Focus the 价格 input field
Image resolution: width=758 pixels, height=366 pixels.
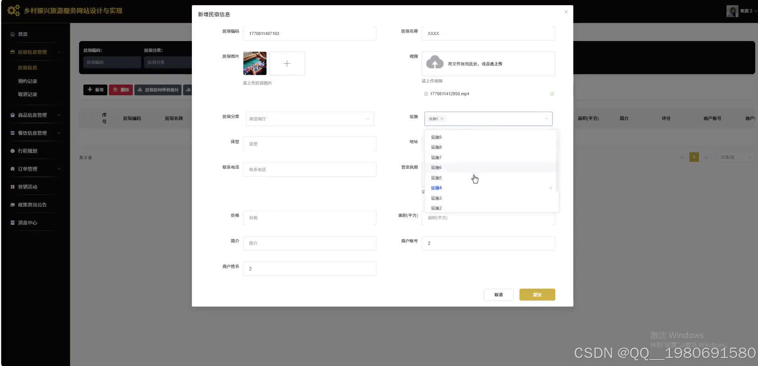pyautogui.click(x=310, y=218)
